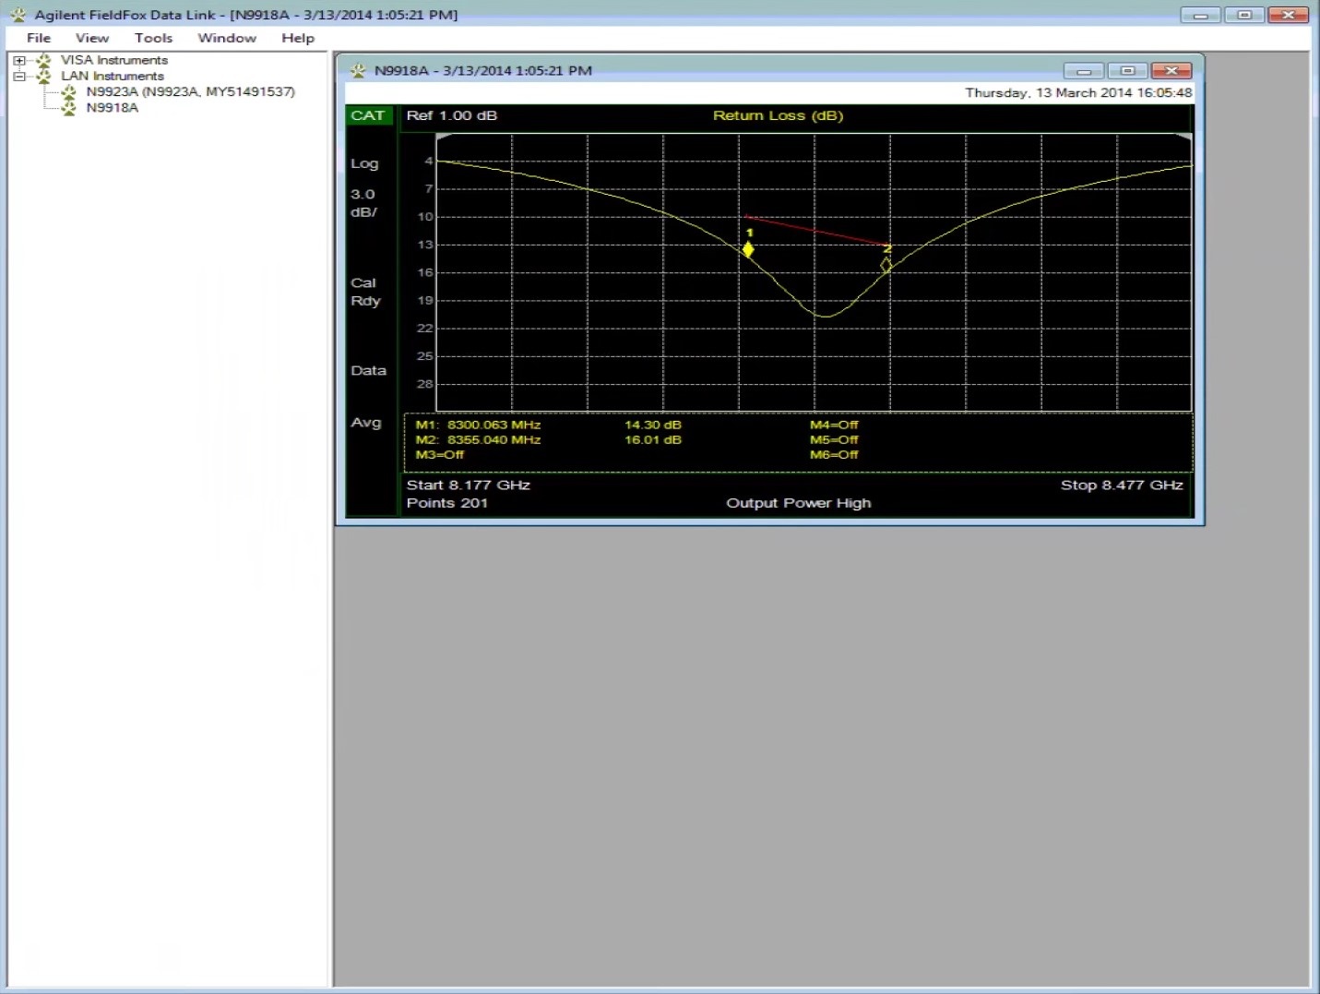Click the N9918A instrument icon in tree
Image resolution: width=1320 pixels, height=994 pixels.
click(69, 108)
